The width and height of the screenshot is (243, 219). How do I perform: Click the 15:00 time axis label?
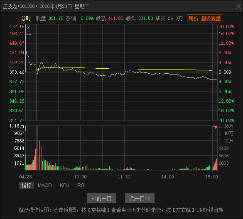pyautogui.click(x=212, y=177)
